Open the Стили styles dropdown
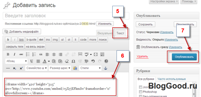201x97 pixels. [90, 68]
